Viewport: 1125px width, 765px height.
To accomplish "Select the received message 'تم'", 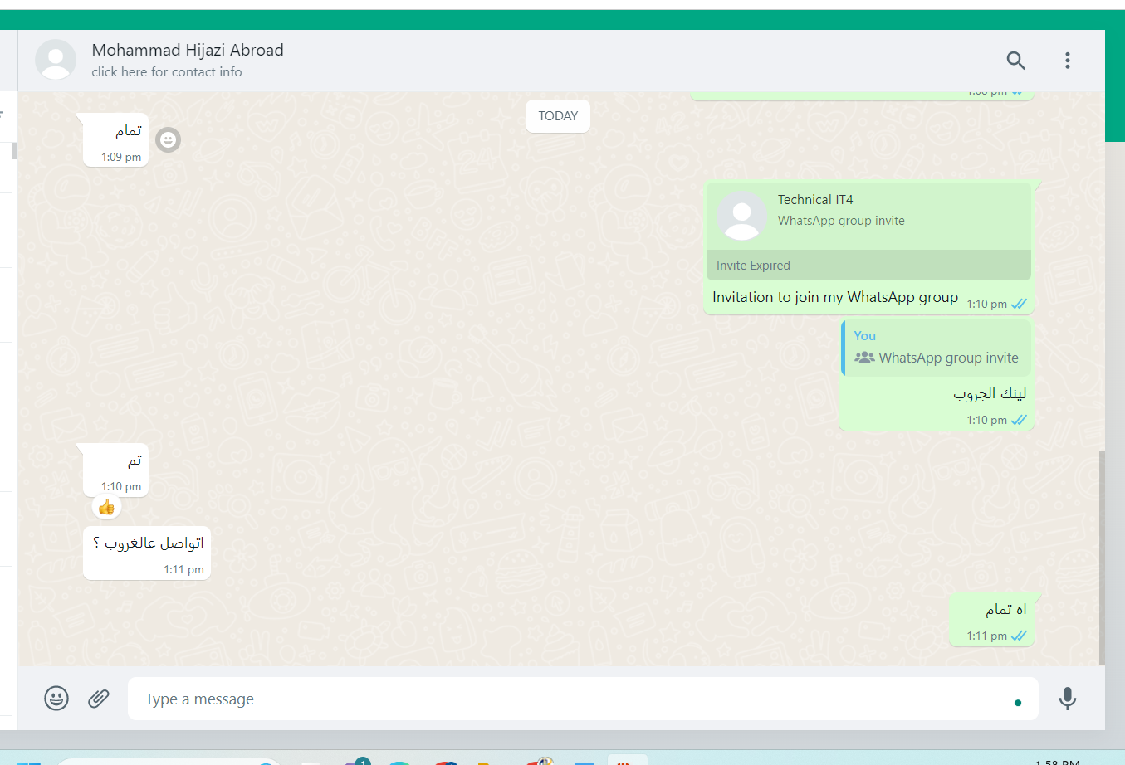I will point(135,460).
